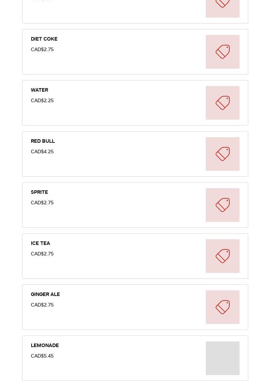270x381 pixels.
Task: Click the Sprite tag icon
Action: coord(223,205)
